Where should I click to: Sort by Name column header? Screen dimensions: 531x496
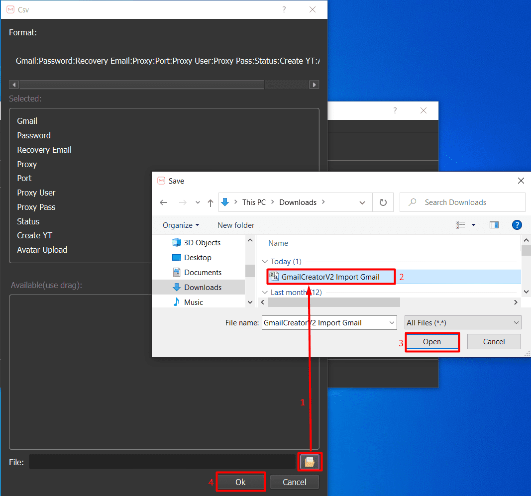[278, 243]
